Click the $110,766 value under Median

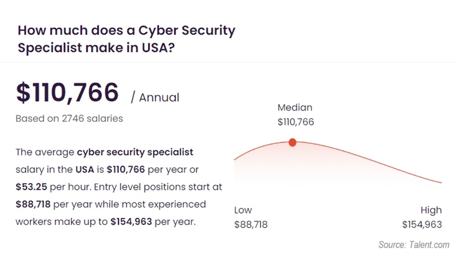[x=295, y=122]
